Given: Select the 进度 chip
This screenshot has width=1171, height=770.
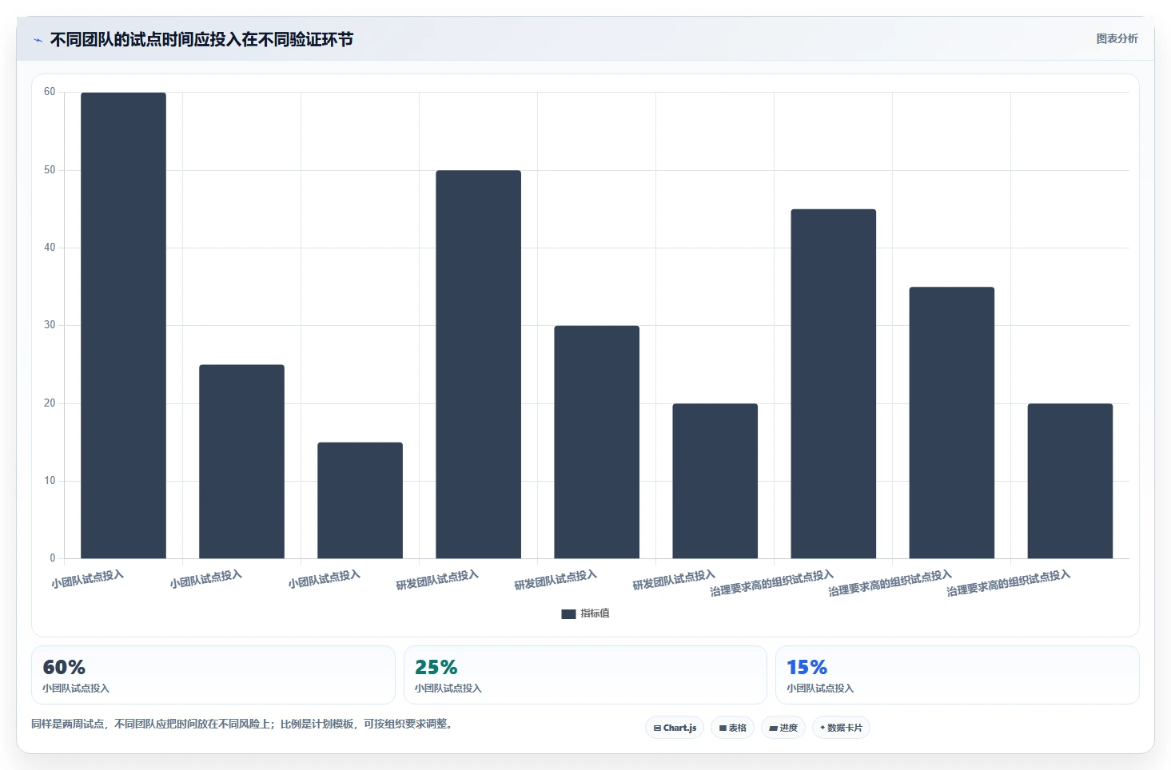Looking at the screenshot, I should point(783,728).
